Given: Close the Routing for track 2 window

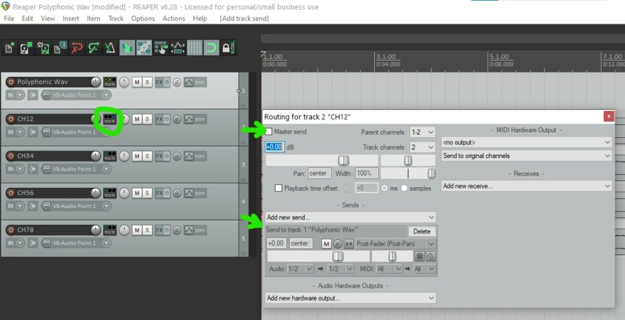Looking at the screenshot, I should (x=609, y=116).
